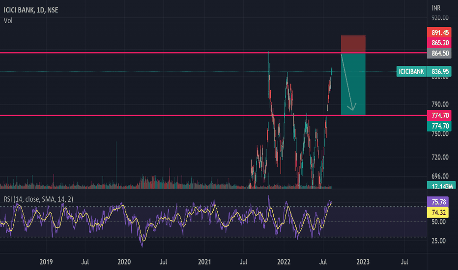Select the 865.20 price label
The height and width of the screenshot is (270, 458).
(x=439, y=43)
